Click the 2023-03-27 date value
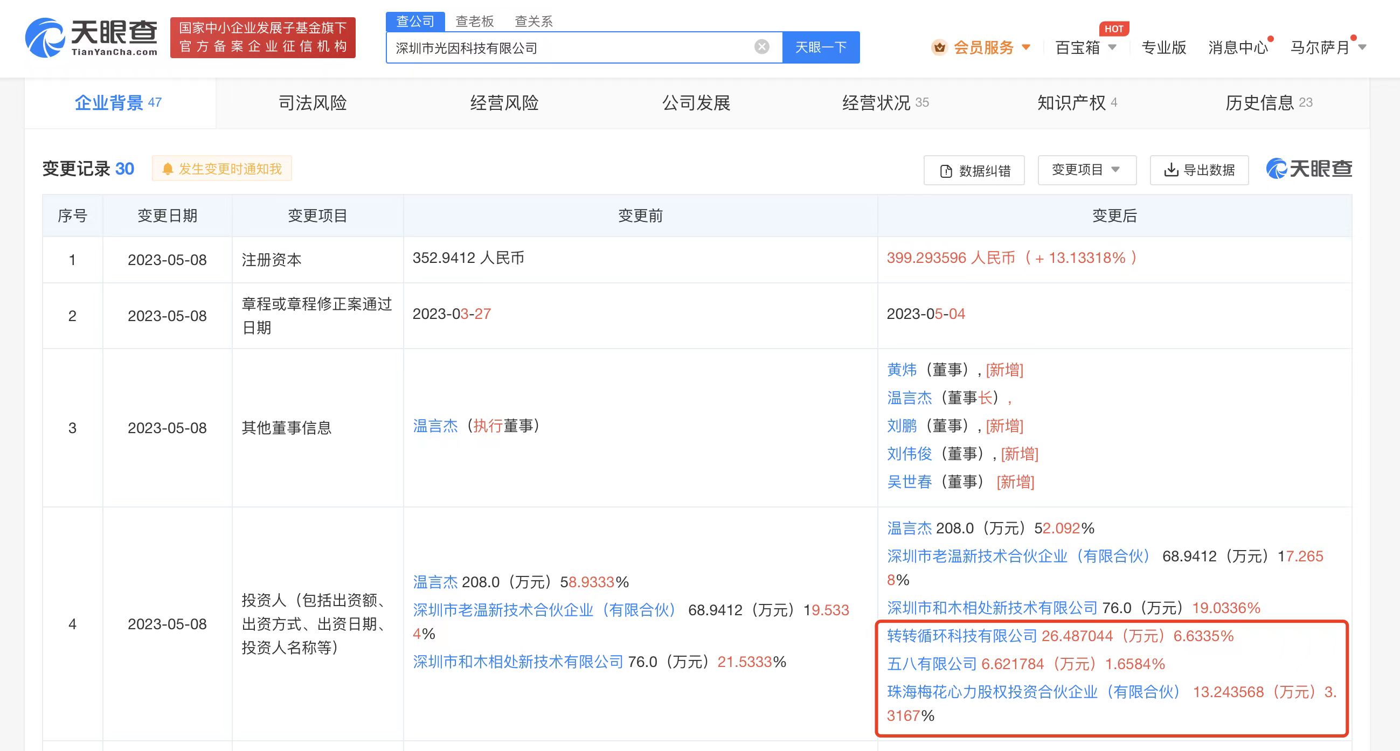Viewport: 1400px width, 751px height. click(452, 314)
